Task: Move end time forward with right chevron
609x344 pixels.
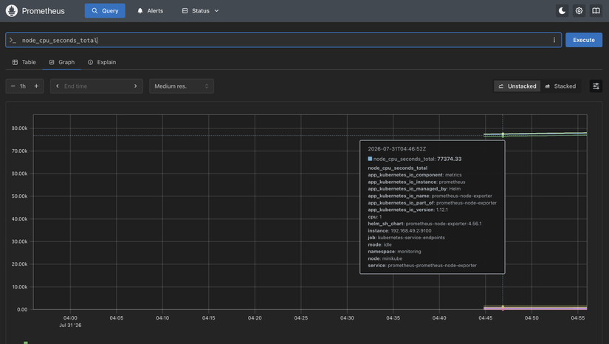Action: (x=136, y=86)
